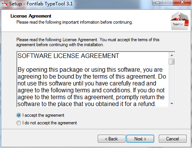Click the Next > button
Screen dimensions: 192x148
(x=140, y=139)
